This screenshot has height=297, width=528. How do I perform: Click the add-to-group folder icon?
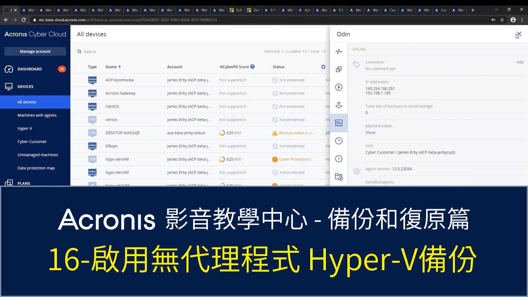(x=339, y=177)
